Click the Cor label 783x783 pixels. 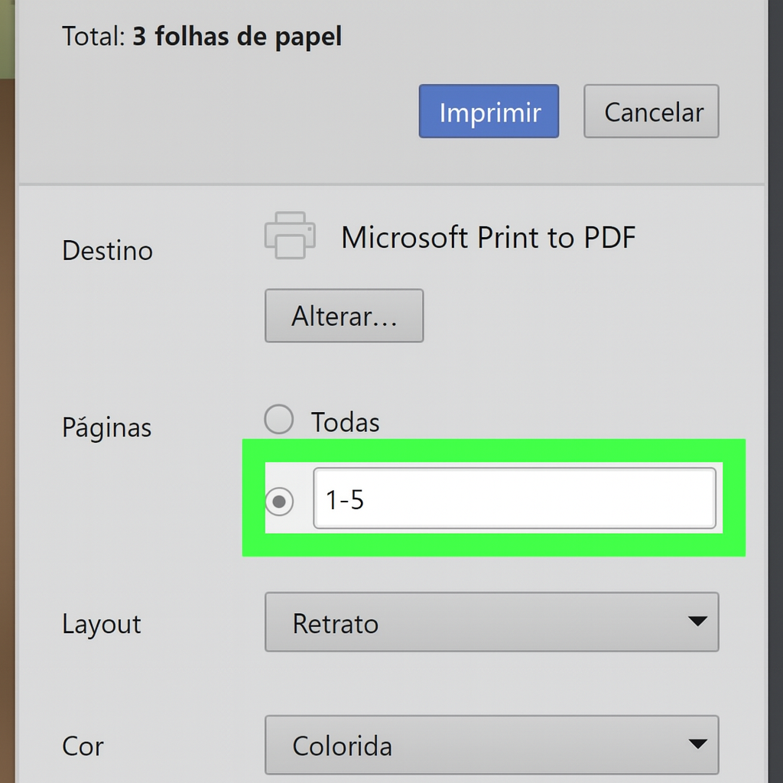coord(83,747)
